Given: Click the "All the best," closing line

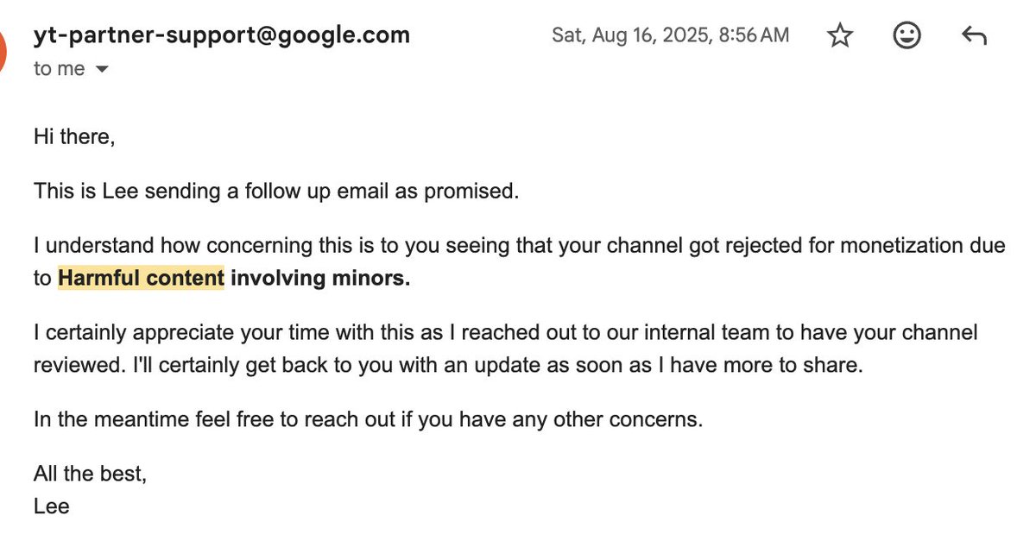Looking at the screenshot, I should (90, 474).
